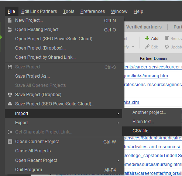This screenshot has height=176, width=182.
Task: Open the Preferences menu
Action: pyautogui.click(x=93, y=11)
